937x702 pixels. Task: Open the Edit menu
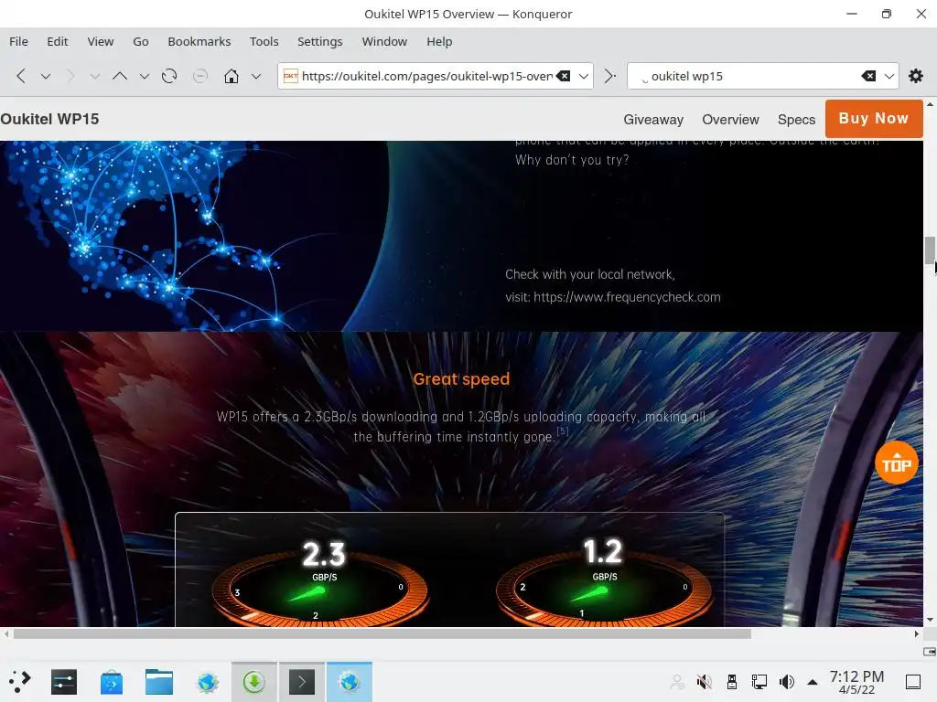click(x=58, y=42)
